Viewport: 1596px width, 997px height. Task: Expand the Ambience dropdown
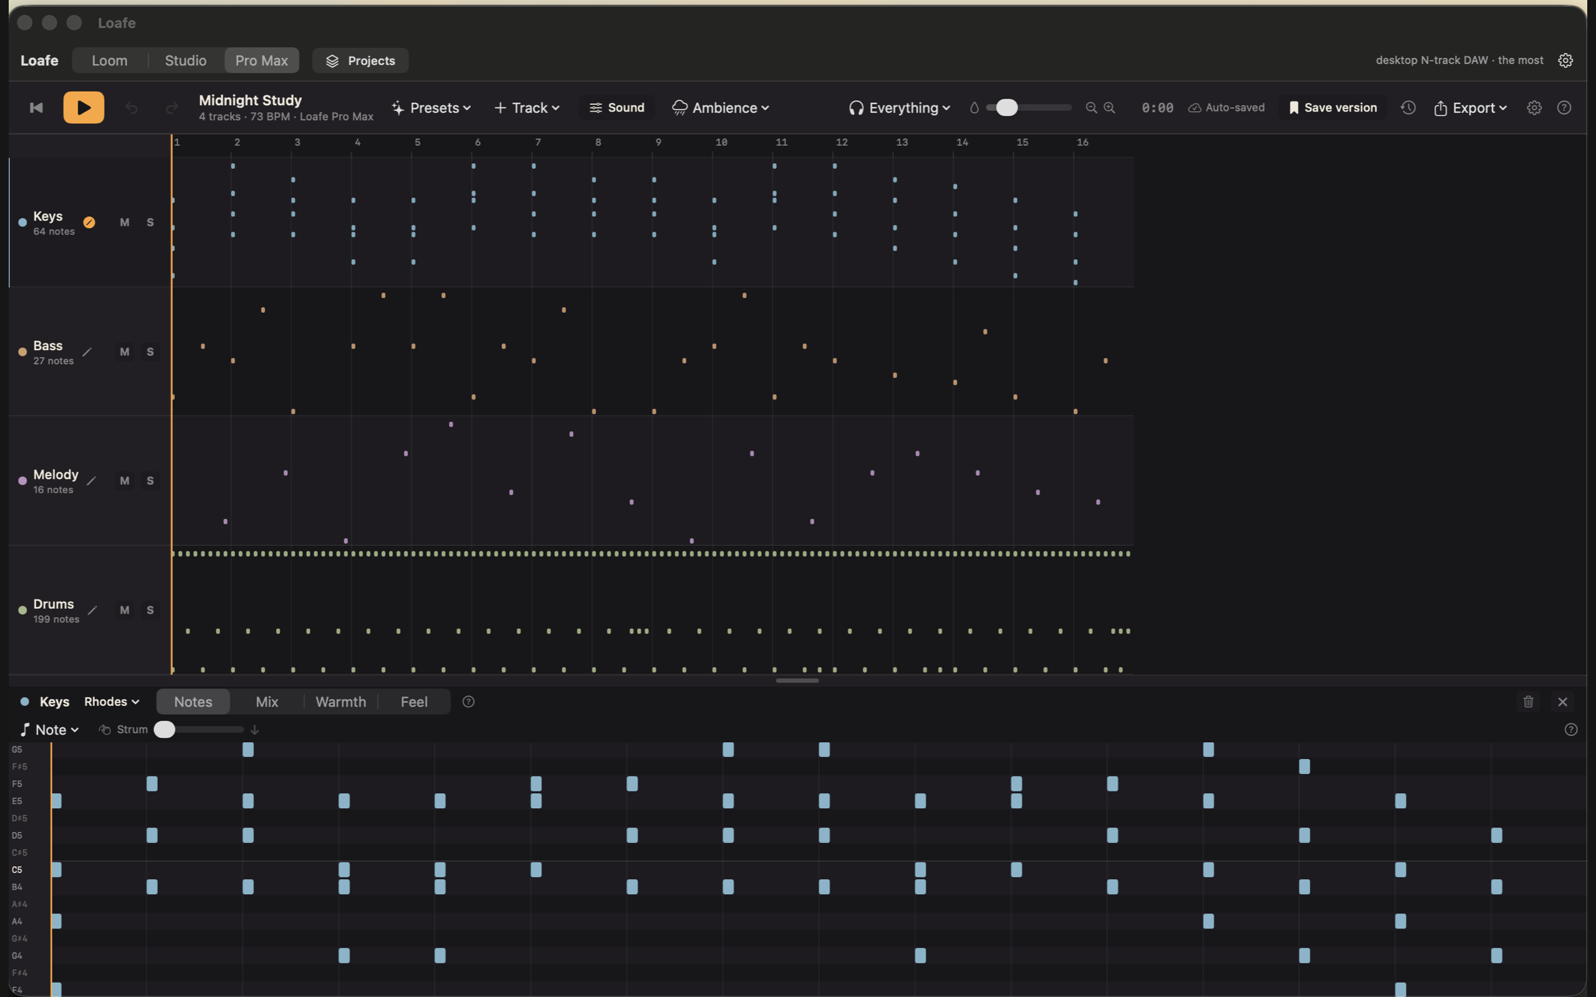pos(720,107)
